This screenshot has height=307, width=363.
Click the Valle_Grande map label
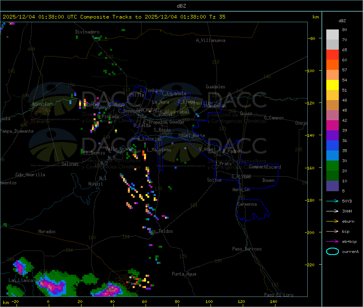pos(120,148)
